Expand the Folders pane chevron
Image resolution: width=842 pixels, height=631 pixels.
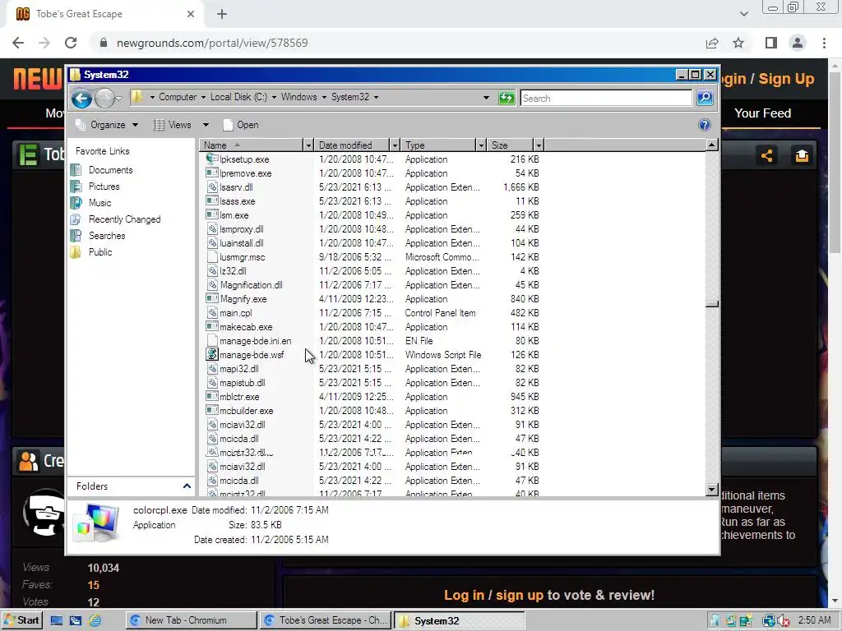point(187,486)
